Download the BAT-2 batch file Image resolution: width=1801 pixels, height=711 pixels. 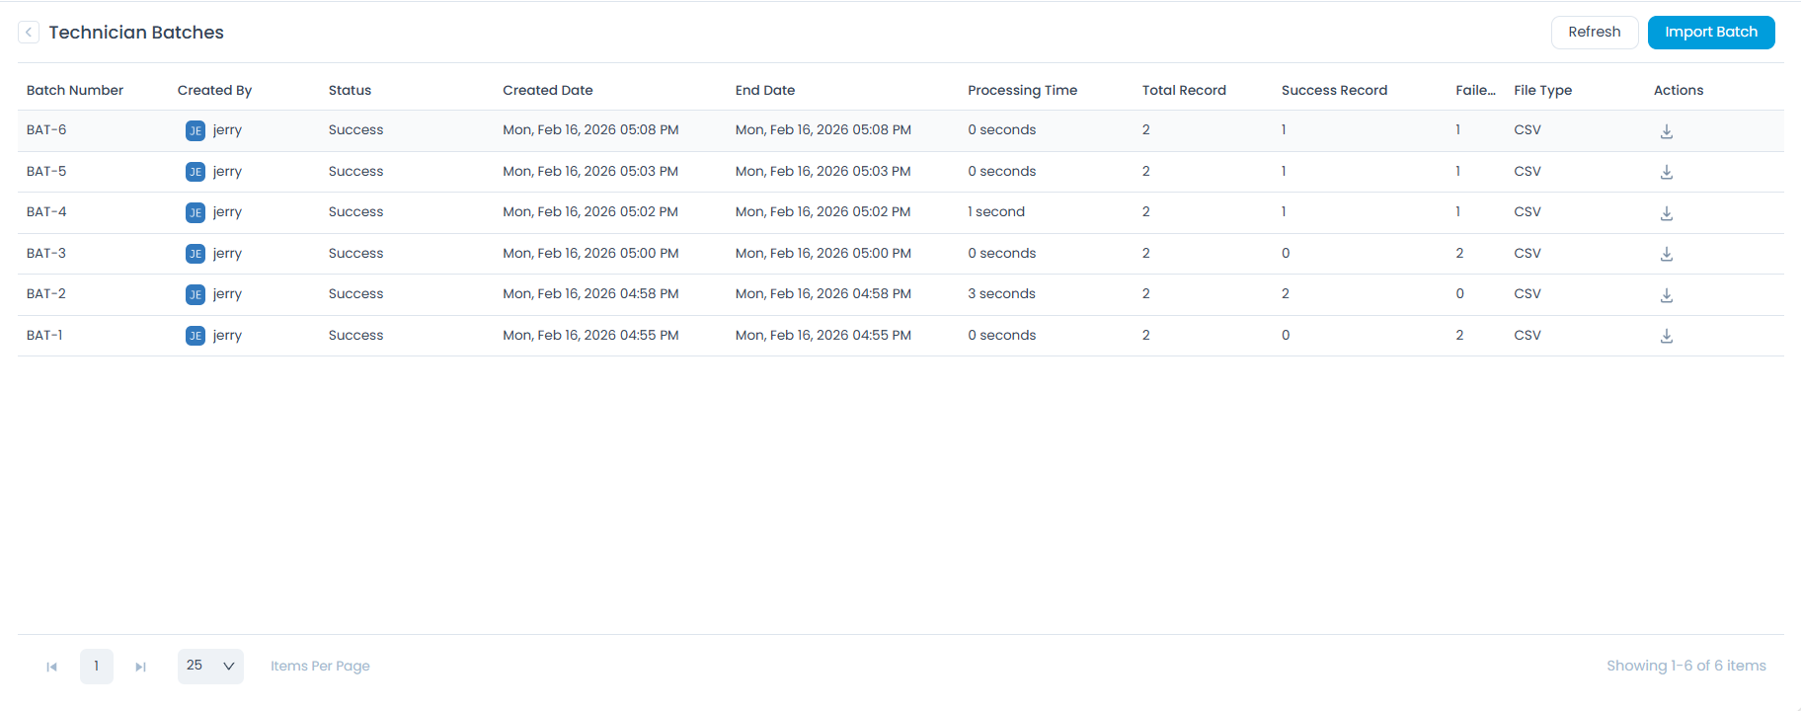pyautogui.click(x=1667, y=295)
